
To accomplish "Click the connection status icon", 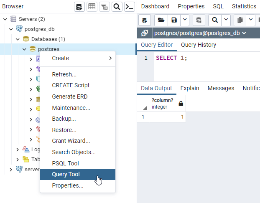I will (x=145, y=33).
